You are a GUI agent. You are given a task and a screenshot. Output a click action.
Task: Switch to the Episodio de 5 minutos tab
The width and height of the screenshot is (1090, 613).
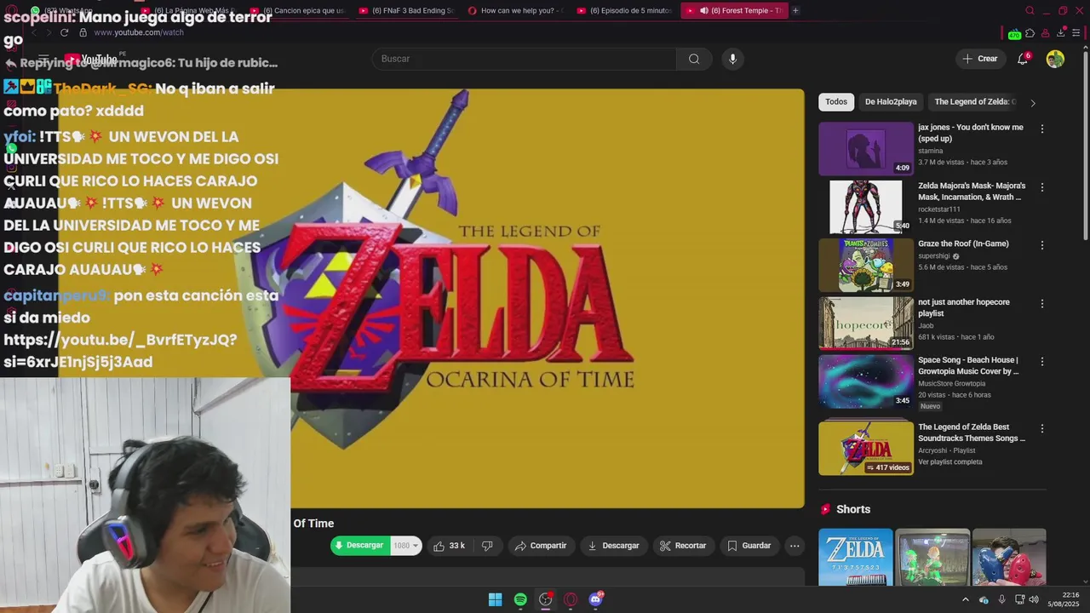(x=624, y=10)
